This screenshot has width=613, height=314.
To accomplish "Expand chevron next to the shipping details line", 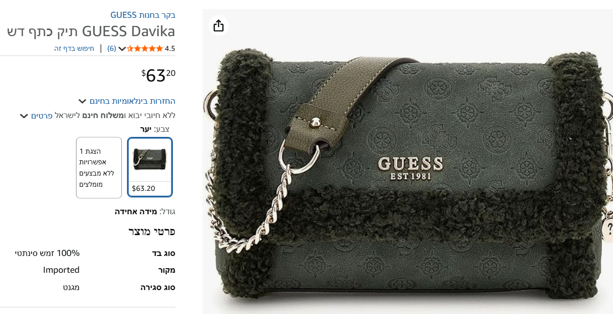I will [x=24, y=116].
